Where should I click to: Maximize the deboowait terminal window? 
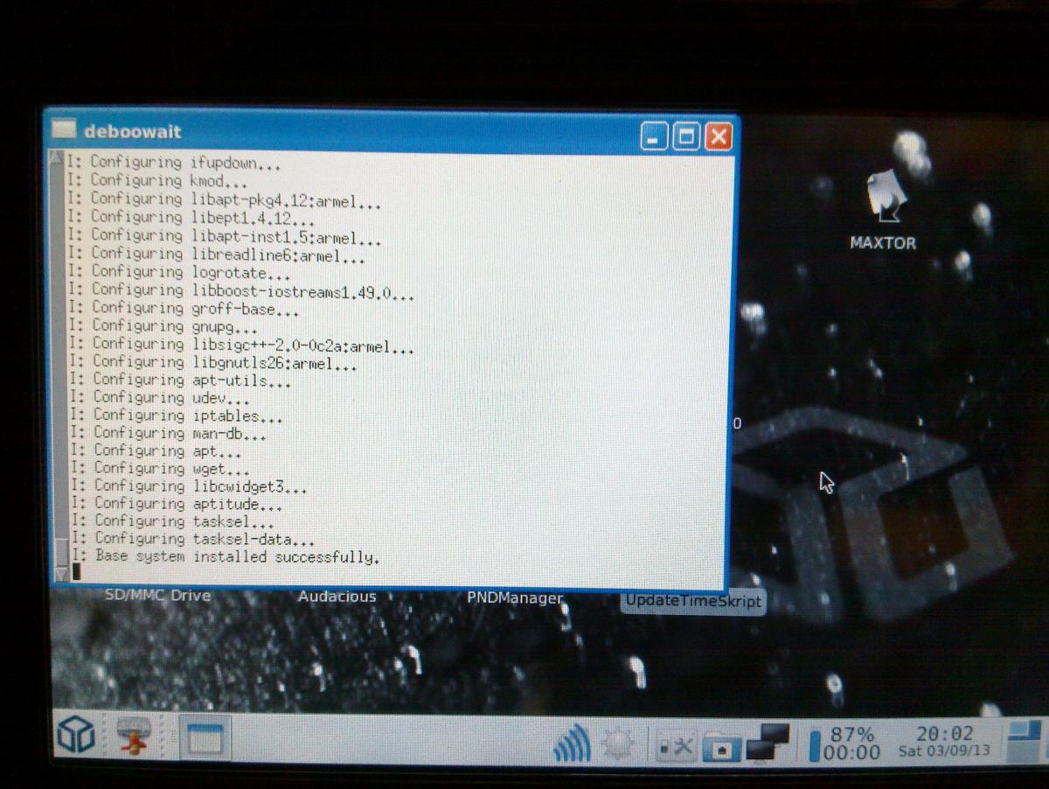point(687,136)
